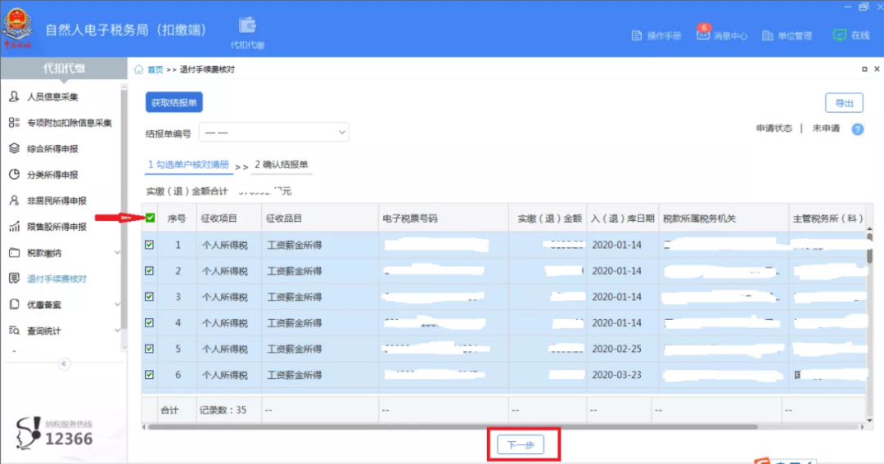Click the 单位管理 text link

795,35
